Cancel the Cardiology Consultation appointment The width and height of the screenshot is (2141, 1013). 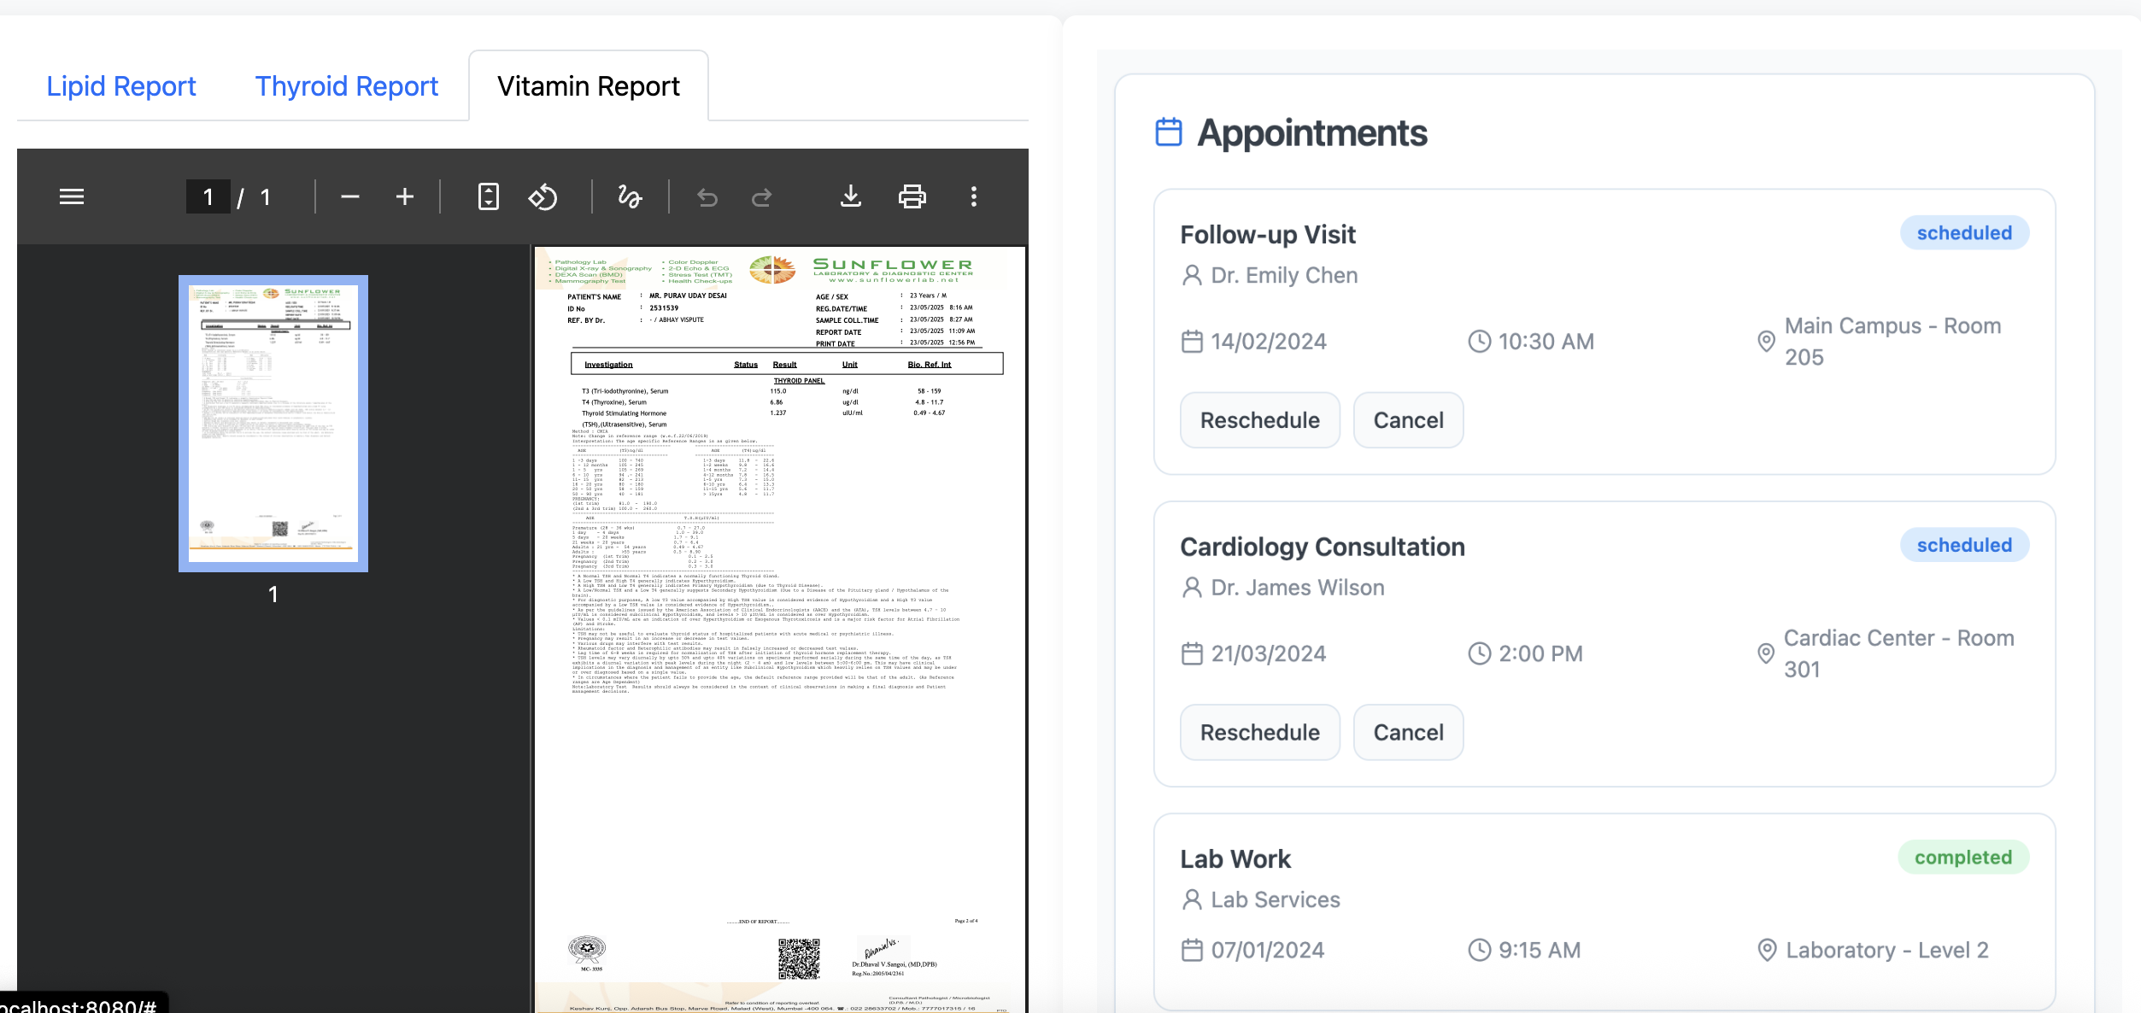tap(1408, 732)
